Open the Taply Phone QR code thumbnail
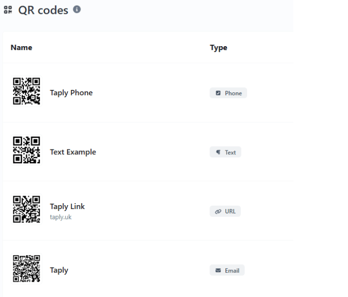This screenshot has height=297, width=348. point(26,91)
